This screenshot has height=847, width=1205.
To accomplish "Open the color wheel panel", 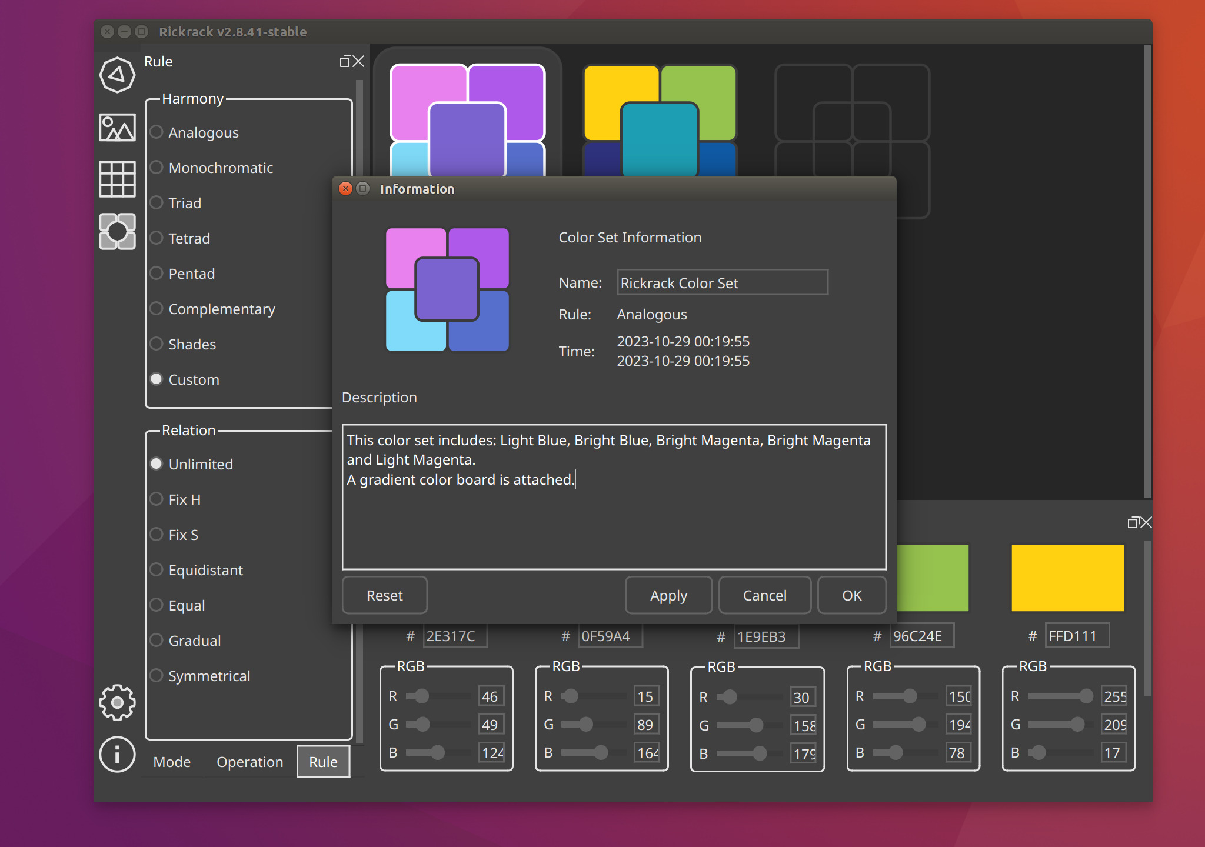I will (117, 75).
